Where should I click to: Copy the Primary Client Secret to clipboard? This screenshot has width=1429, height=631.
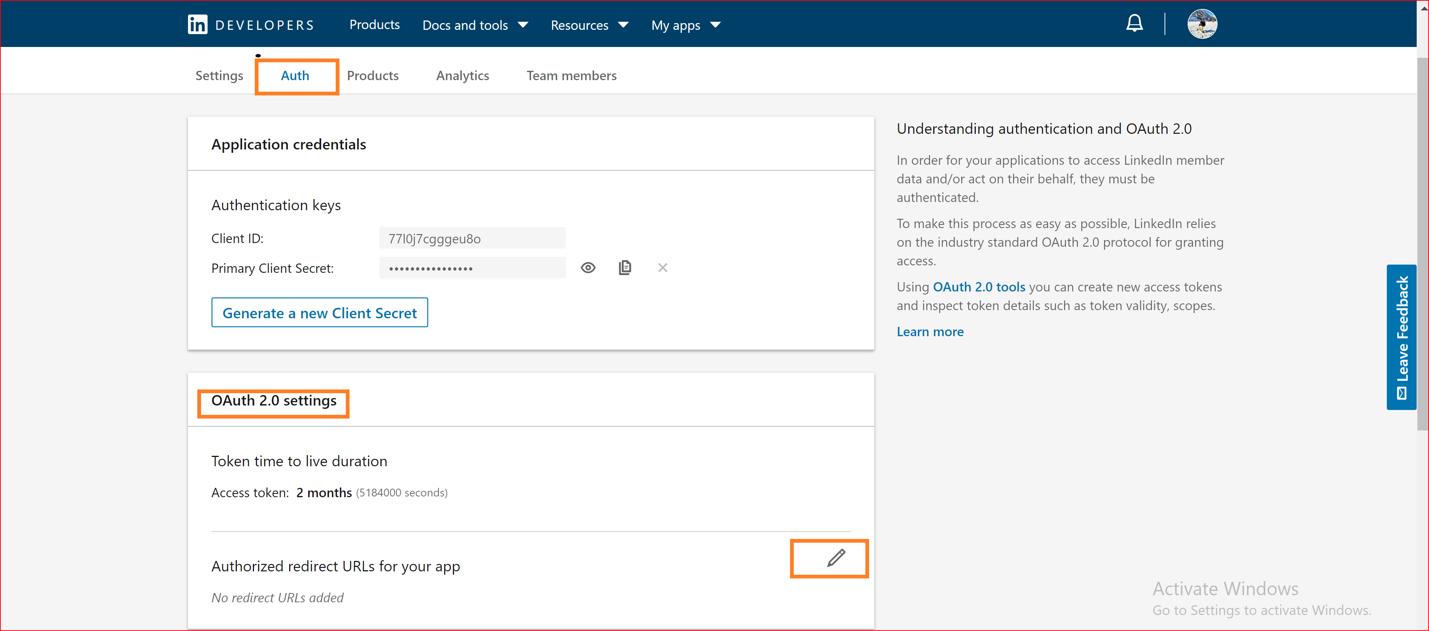(x=625, y=267)
